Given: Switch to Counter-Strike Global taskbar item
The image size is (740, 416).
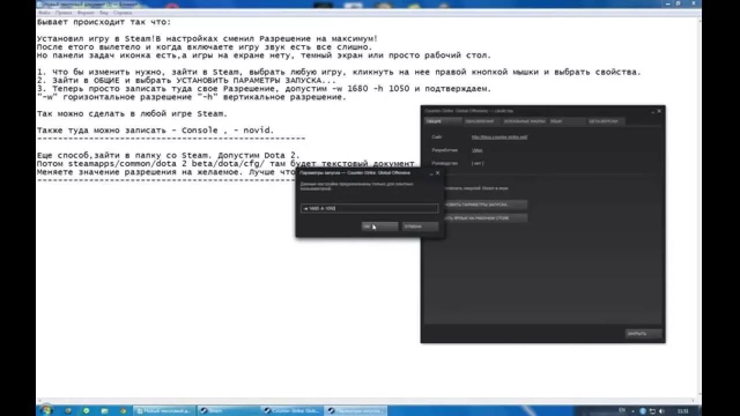Looking at the screenshot, I should click(290, 410).
